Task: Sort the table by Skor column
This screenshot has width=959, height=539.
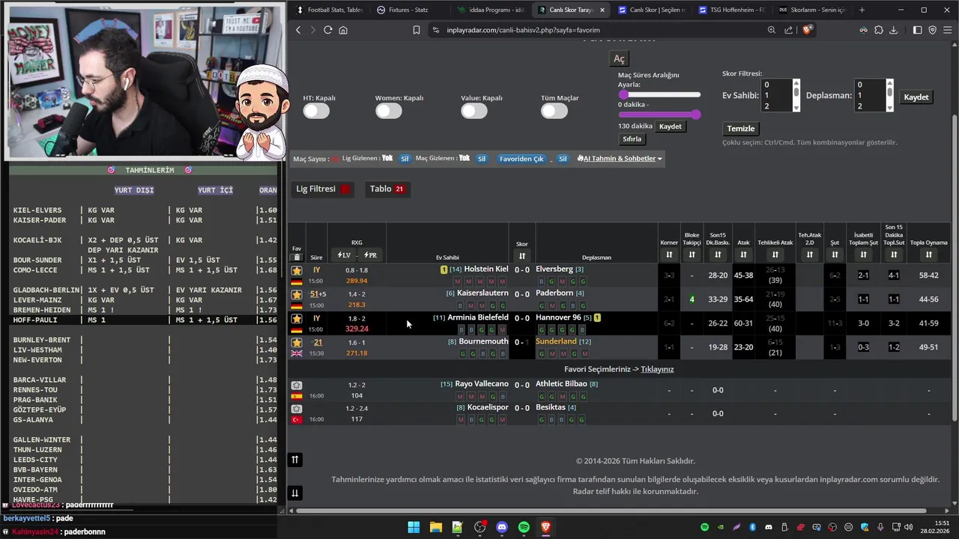Action: pyautogui.click(x=522, y=255)
